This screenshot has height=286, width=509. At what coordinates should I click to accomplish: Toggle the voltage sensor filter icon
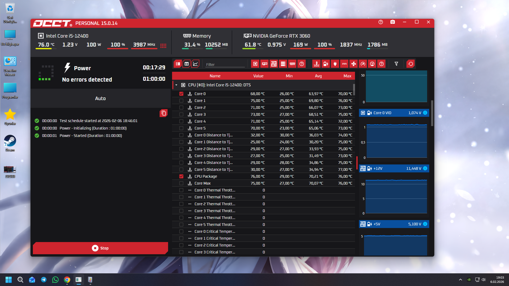click(326, 64)
